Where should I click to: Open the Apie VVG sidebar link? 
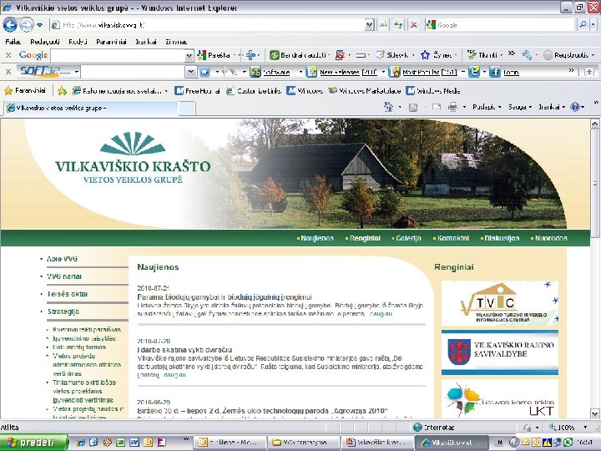(x=62, y=259)
